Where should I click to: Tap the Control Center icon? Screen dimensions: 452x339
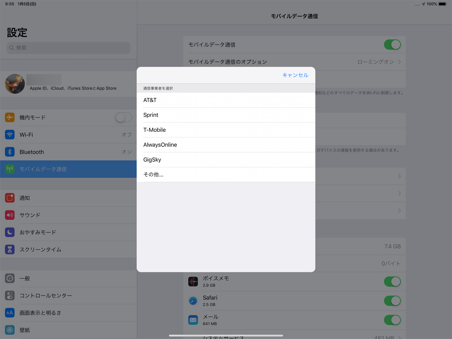10,296
